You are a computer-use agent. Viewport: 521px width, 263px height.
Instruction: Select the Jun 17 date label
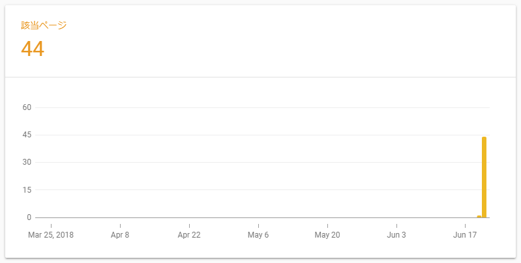point(466,235)
